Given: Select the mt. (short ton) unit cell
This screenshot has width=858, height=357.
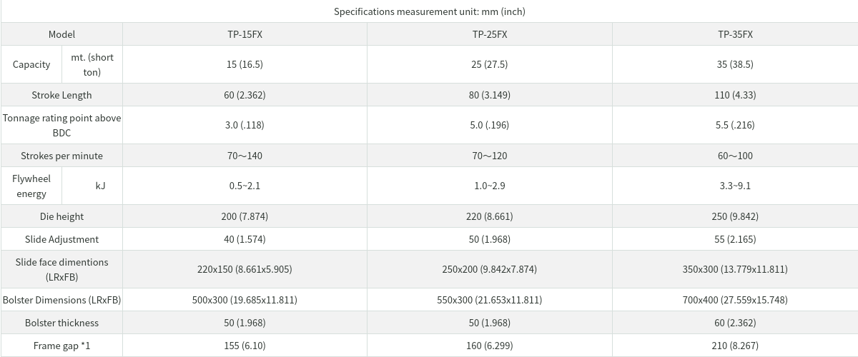Looking at the screenshot, I should [92, 64].
